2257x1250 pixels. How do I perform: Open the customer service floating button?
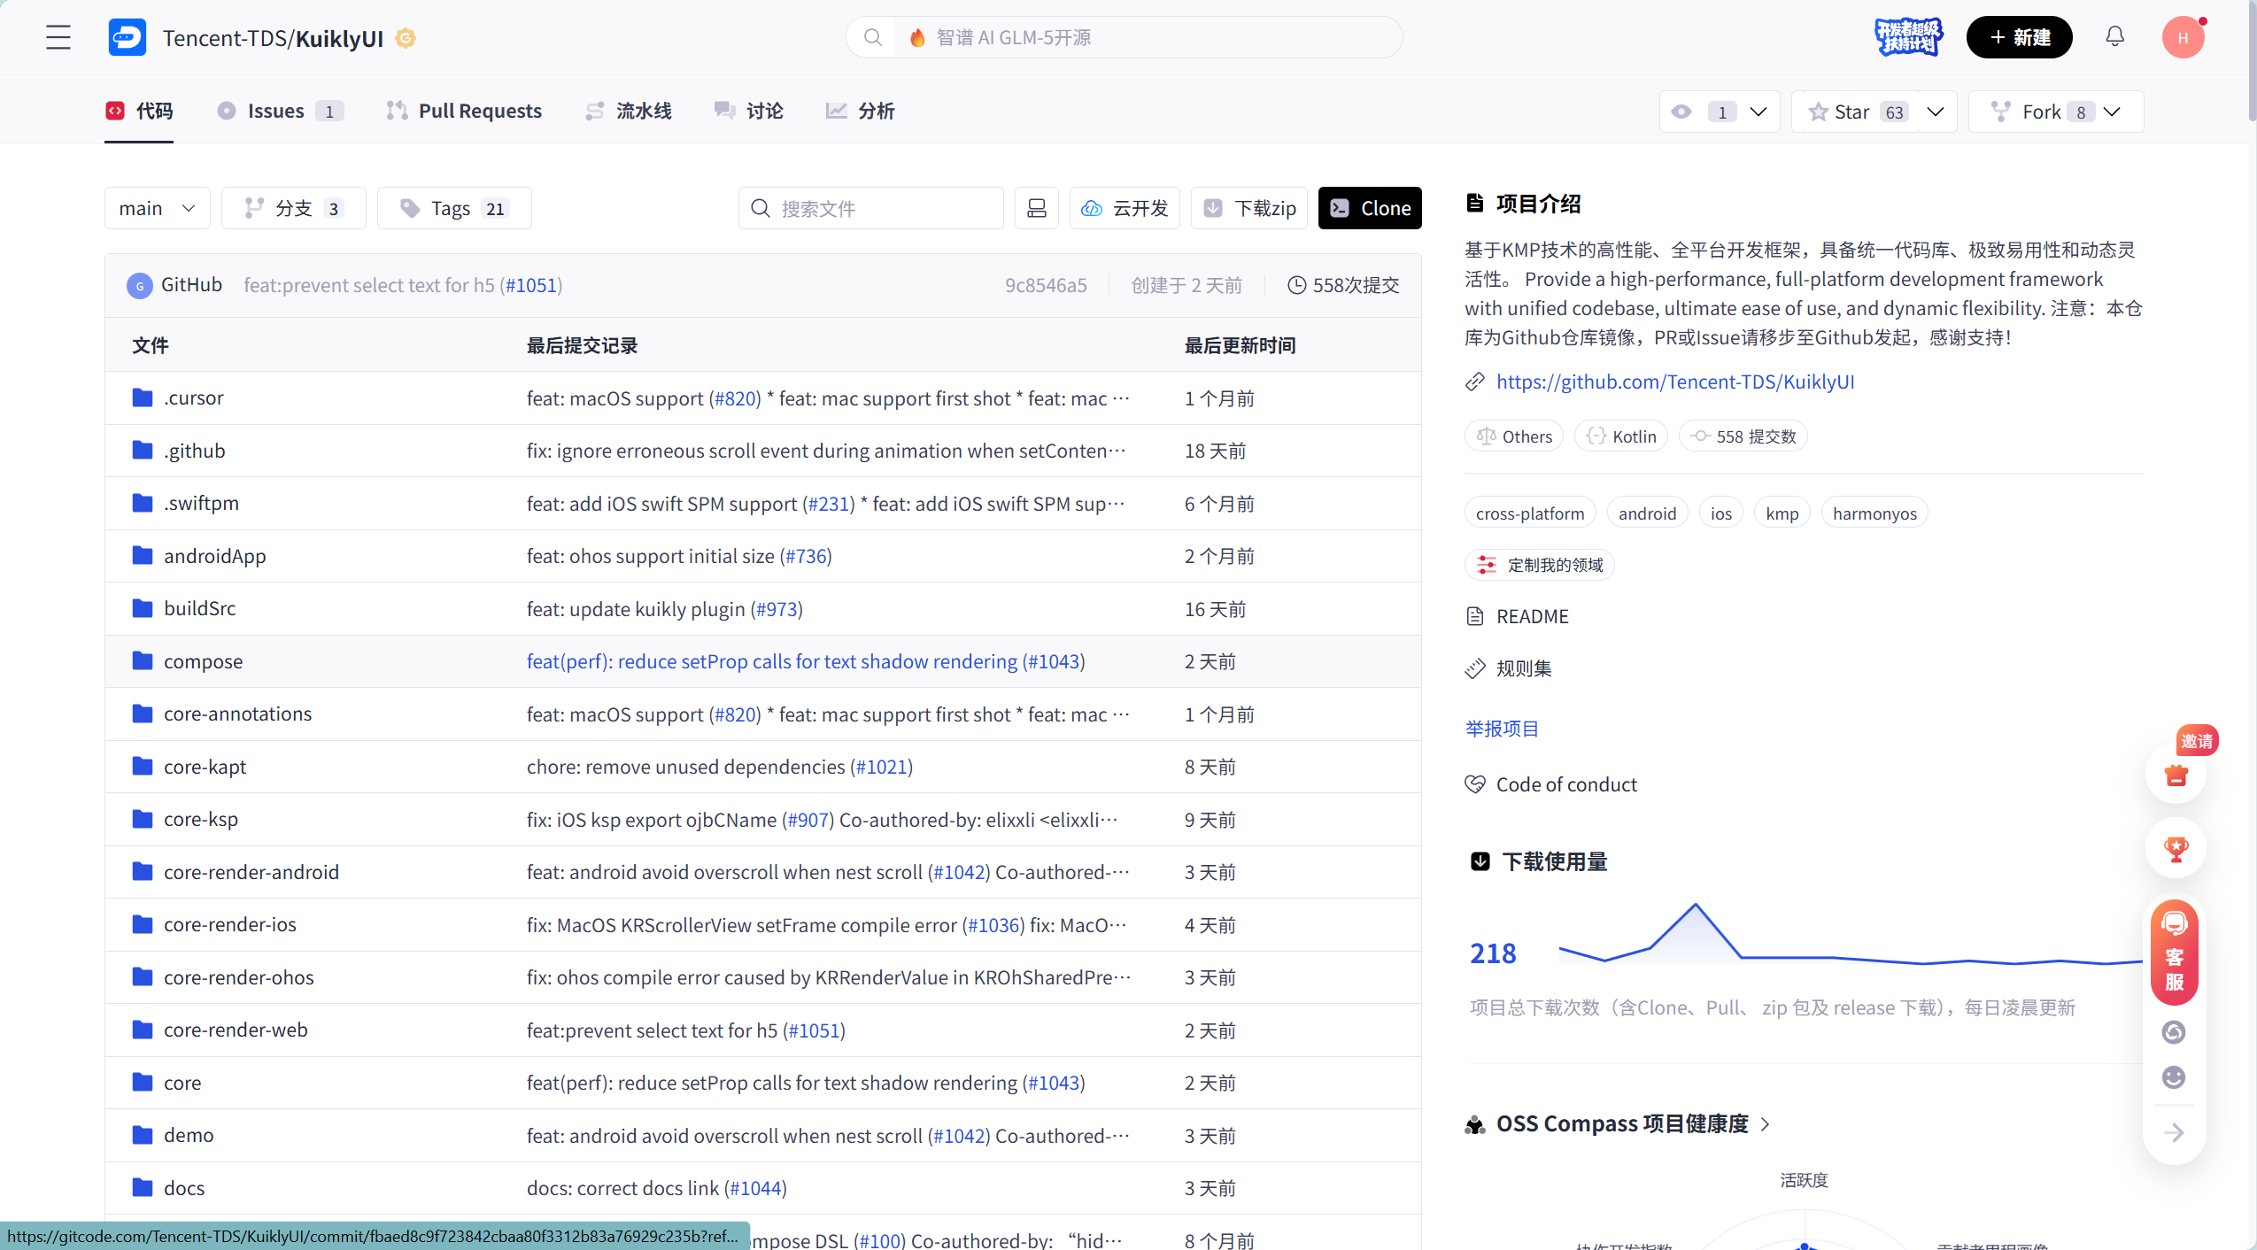click(x=2175, y=953)
